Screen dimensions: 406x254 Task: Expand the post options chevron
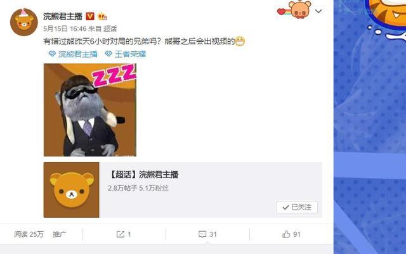point(318,11)
